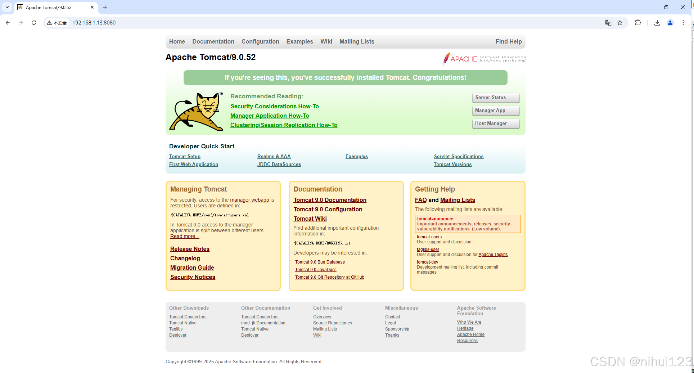The image size is (694, 373).
Task: Open the tomcat-users mailing list link
Action: [x=429, y=237]
